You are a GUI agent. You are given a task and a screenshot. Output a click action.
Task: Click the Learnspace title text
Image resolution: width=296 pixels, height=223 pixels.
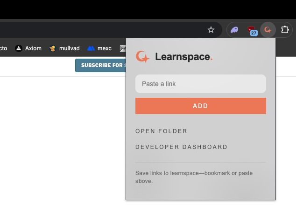coord(184,57)
